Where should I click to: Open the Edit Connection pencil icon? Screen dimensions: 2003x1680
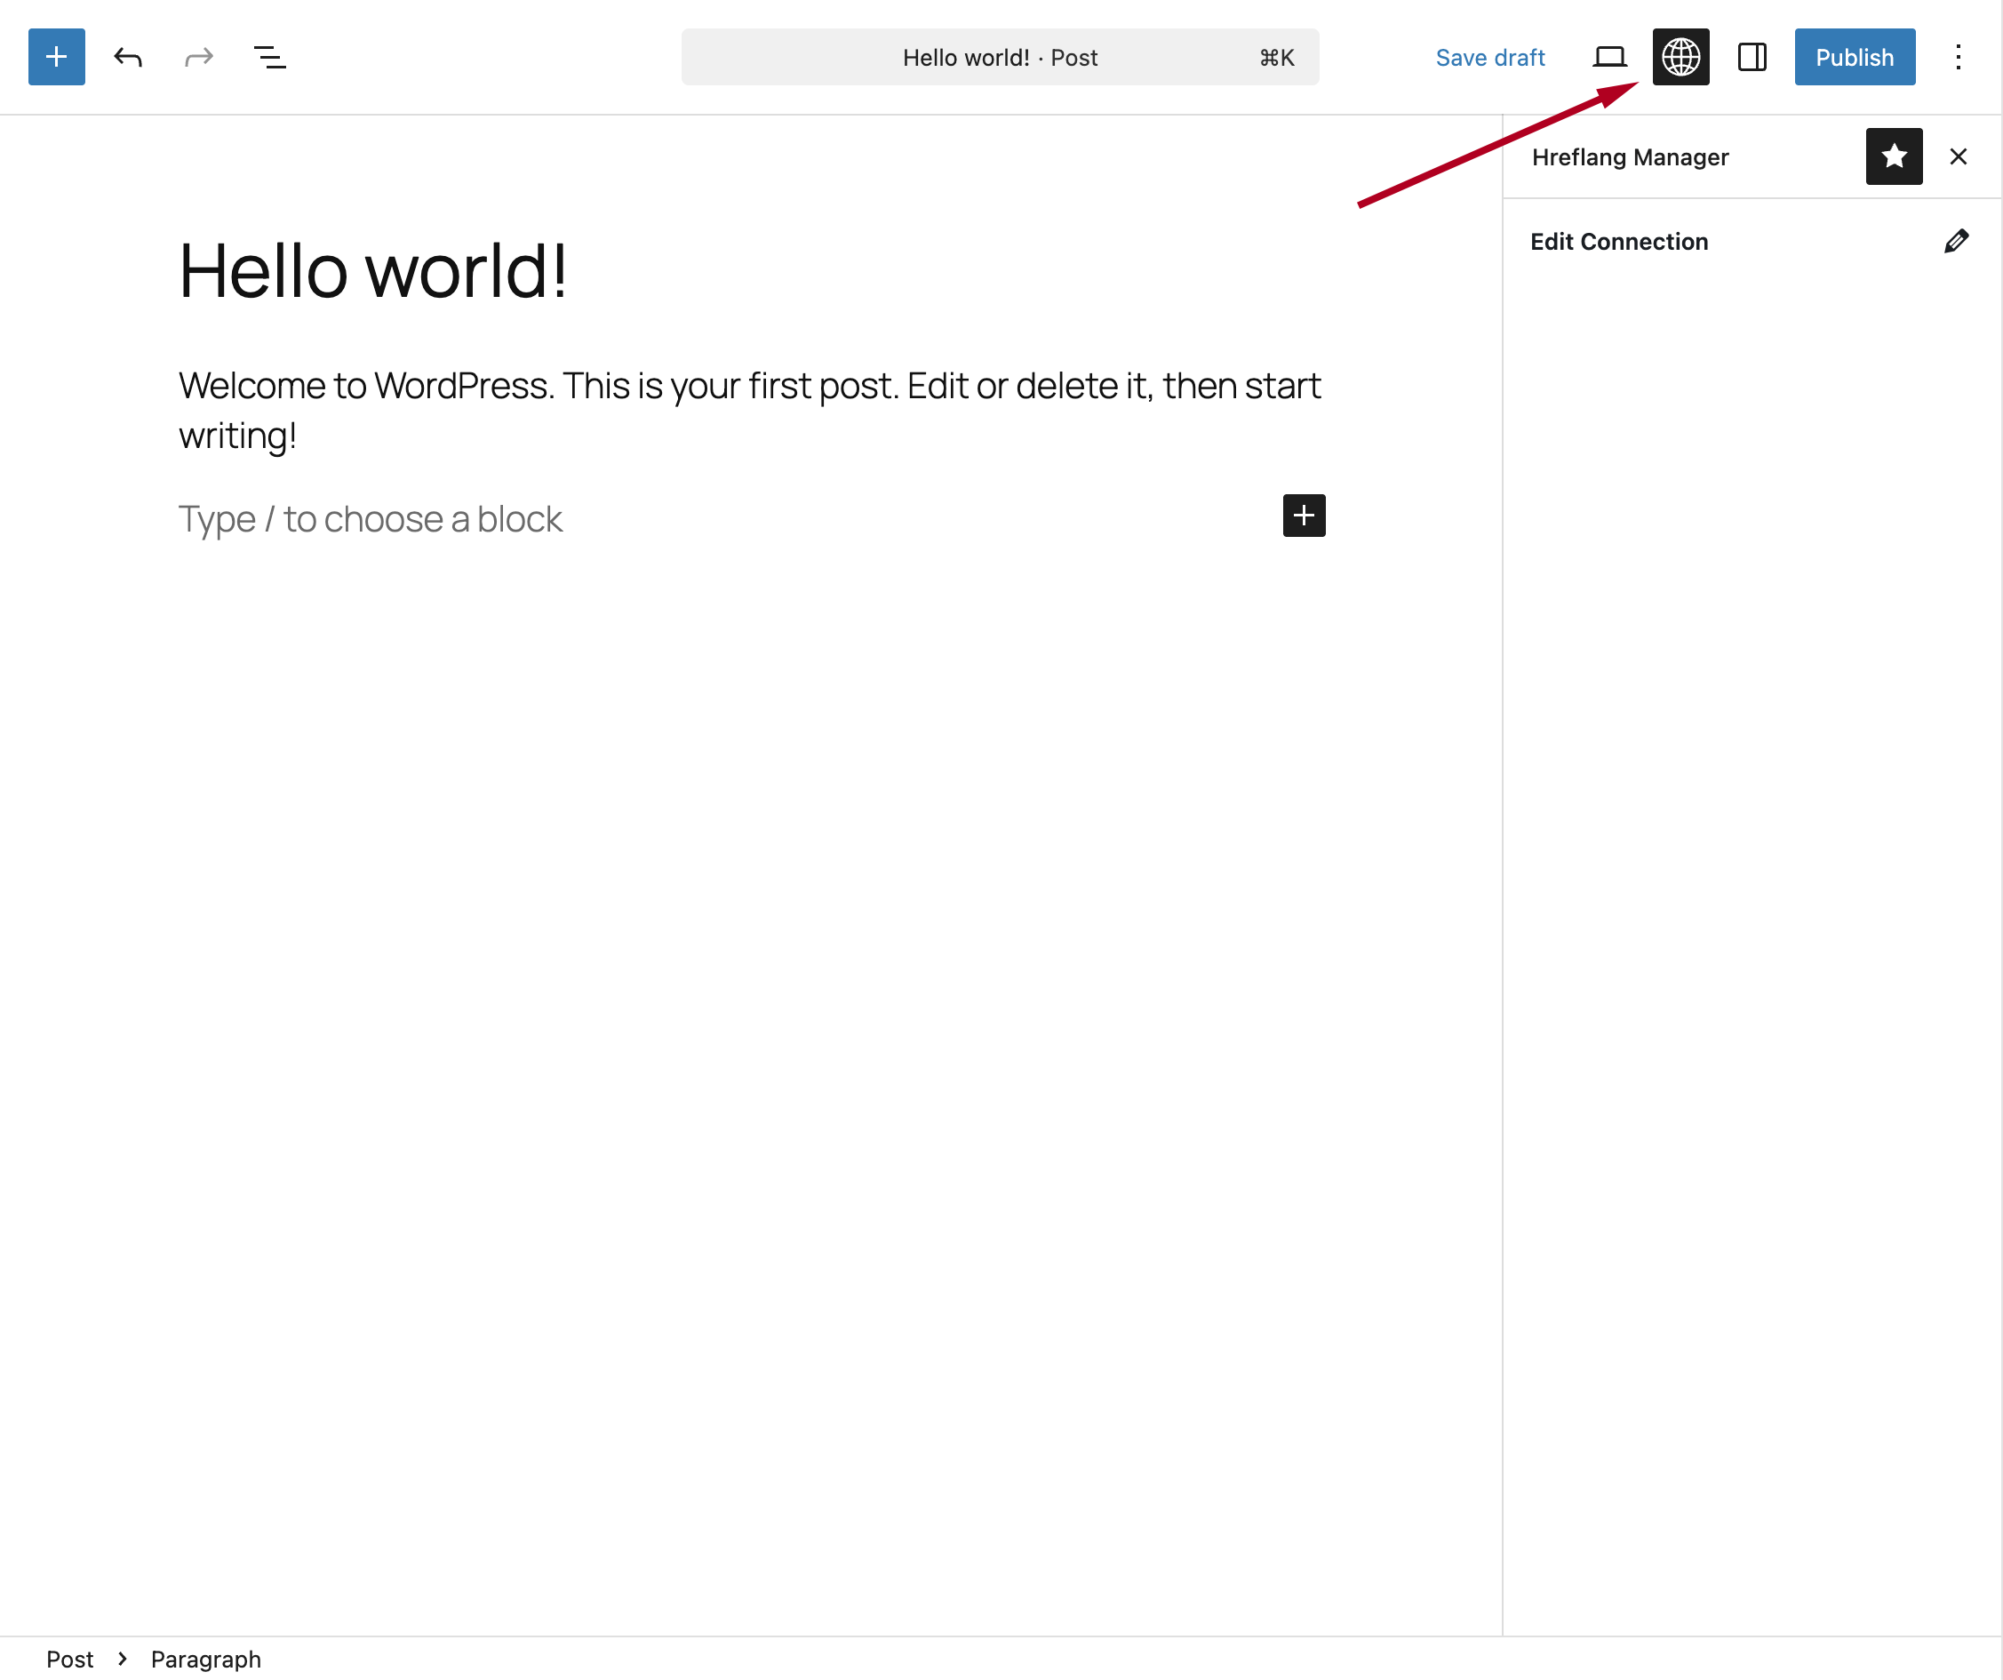point(1956,240)
